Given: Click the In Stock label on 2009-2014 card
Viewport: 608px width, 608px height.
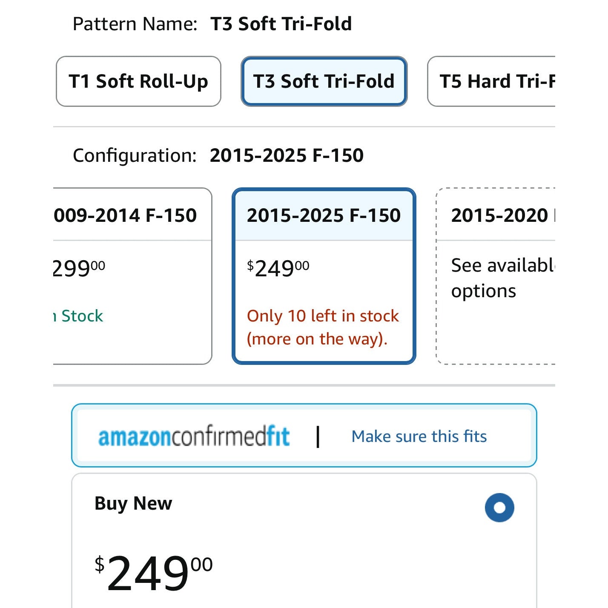Looking at the screenshot, I should (78, 316).
